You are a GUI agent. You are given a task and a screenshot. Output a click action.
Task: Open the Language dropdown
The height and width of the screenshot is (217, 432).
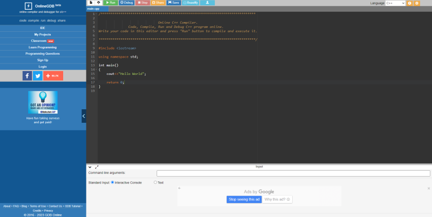[395, 3]
